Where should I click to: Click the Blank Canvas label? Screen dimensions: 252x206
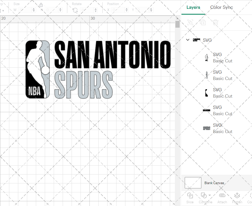214,183
